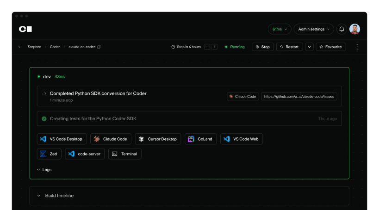Open the Terminal
Screen dimensions: 379x210
125,154
